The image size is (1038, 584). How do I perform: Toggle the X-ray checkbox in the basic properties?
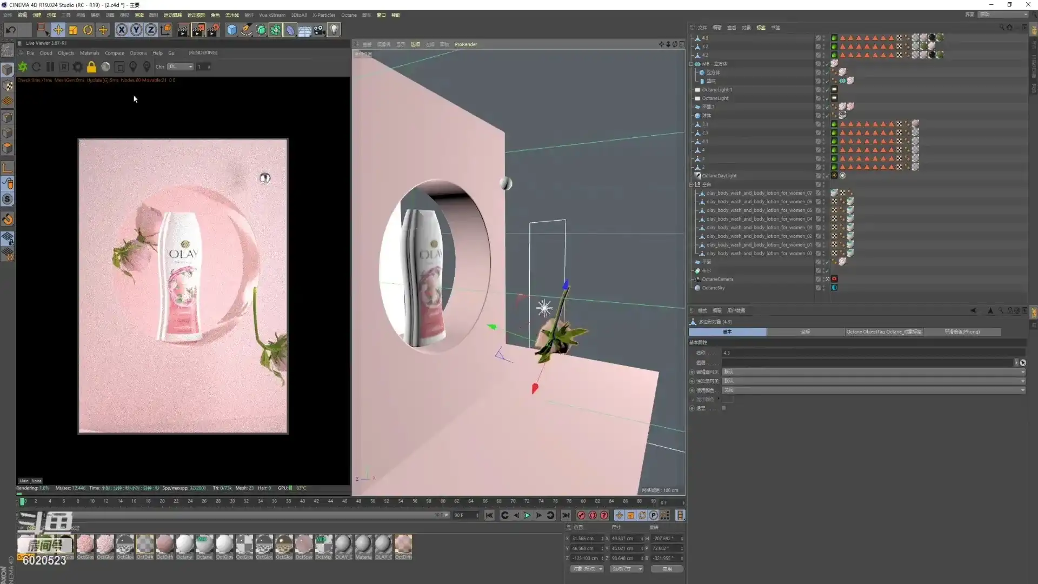pos(724,408)
